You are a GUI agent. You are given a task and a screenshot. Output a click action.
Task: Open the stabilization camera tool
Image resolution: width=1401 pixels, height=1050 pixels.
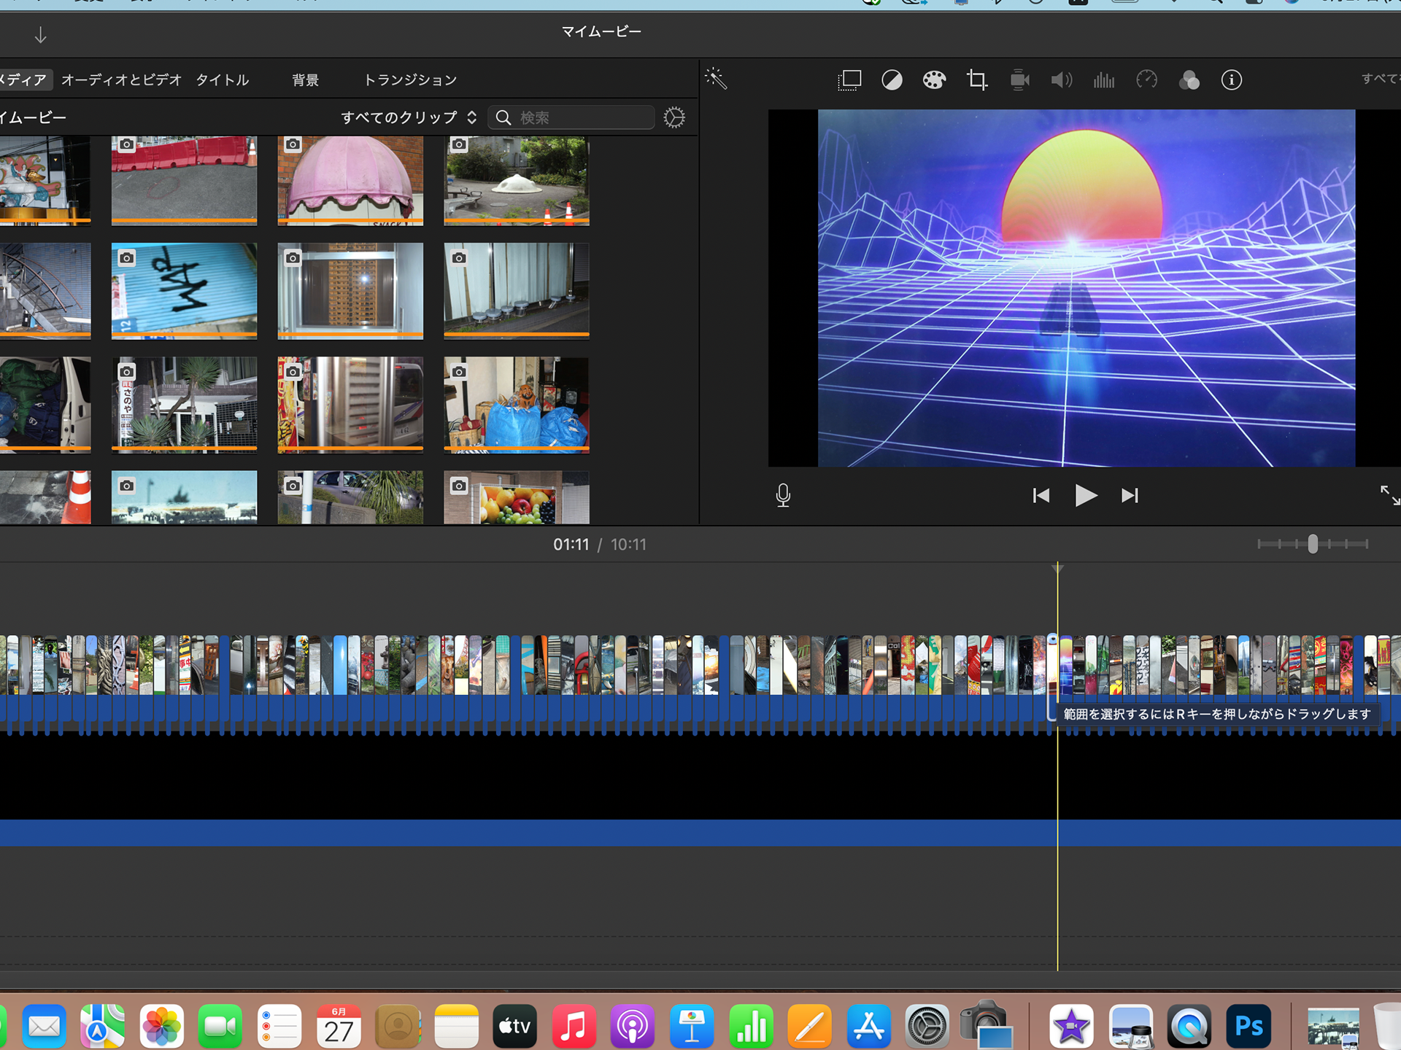[x=1019, y=80]
